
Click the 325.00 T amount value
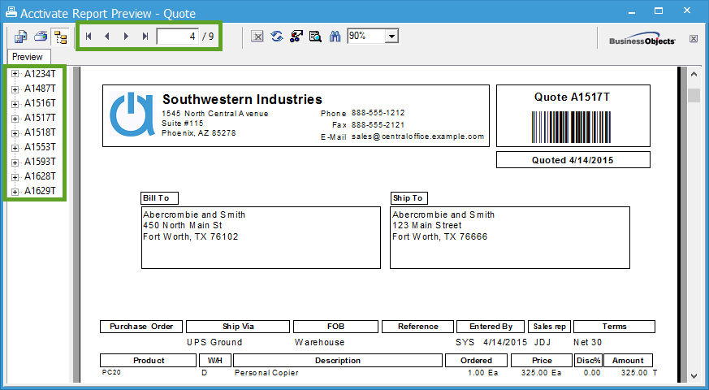639,373
